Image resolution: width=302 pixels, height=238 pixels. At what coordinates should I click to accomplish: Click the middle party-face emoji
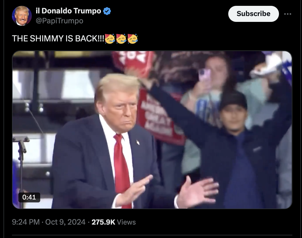[x=121, y=38]
